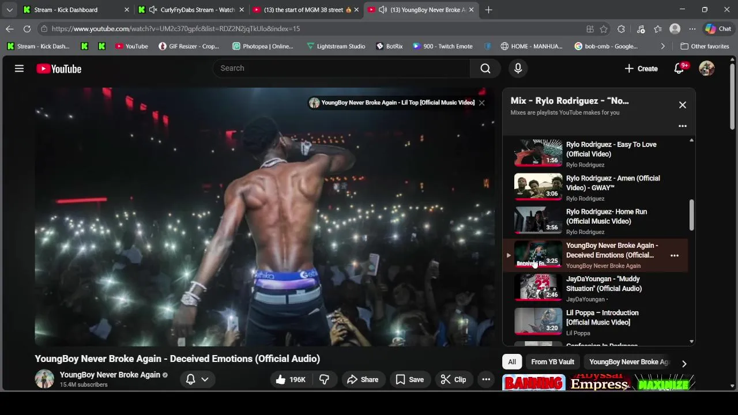Select the From YB Vault chip

click(552, 362)
